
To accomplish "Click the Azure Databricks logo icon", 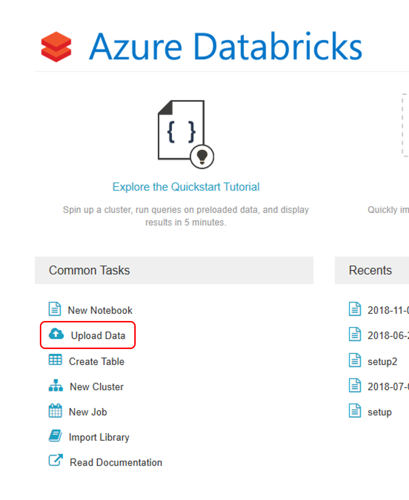I will [x=56, y=47].
